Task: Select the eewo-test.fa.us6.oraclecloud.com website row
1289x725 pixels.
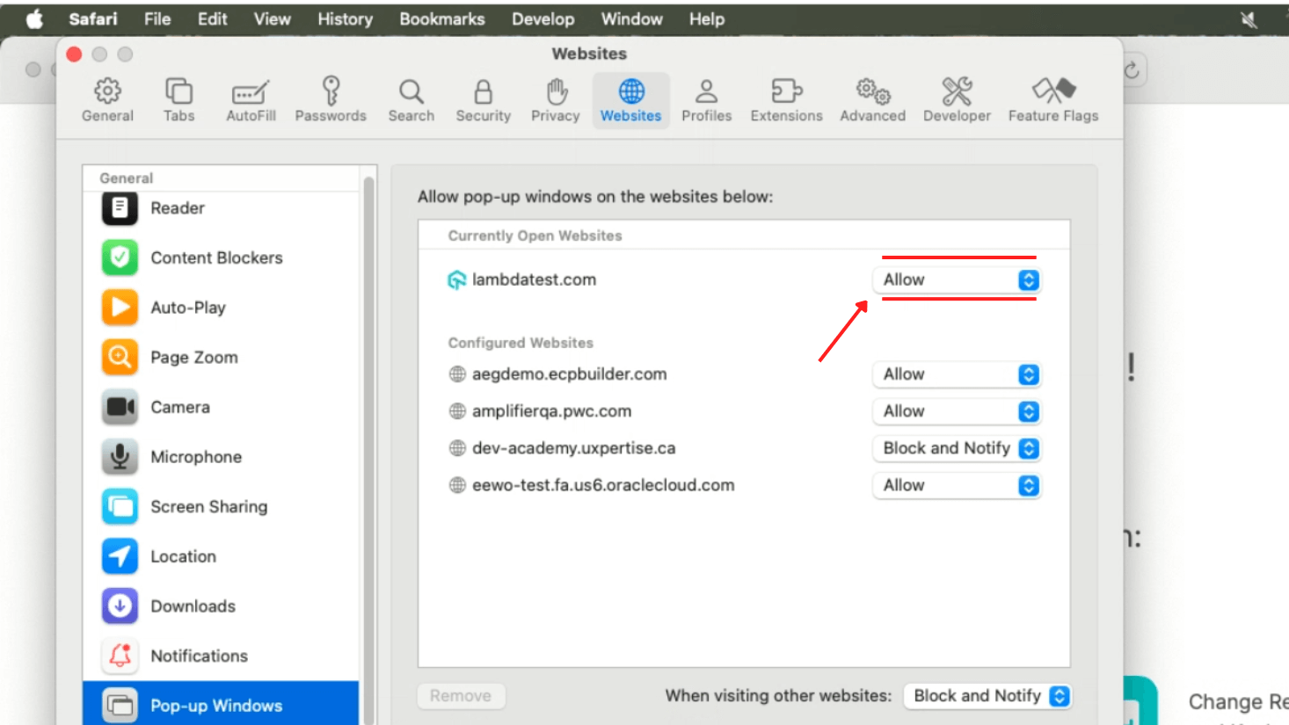Action: pos(744,485)
